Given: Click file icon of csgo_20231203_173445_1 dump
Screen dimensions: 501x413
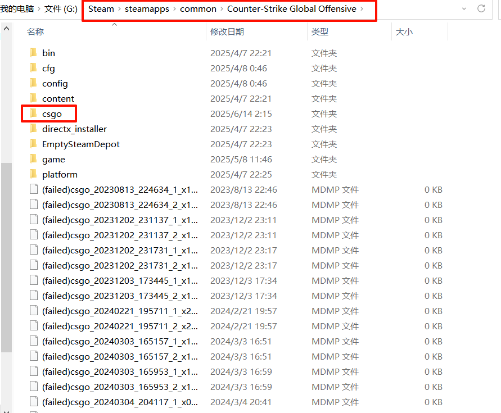Looking at the screenshot, I should (x=34, y=280).
